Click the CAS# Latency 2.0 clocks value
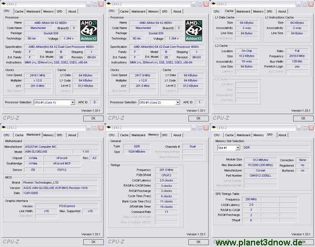The height and width of the screenshot is (247, 315). click(166, 180)
